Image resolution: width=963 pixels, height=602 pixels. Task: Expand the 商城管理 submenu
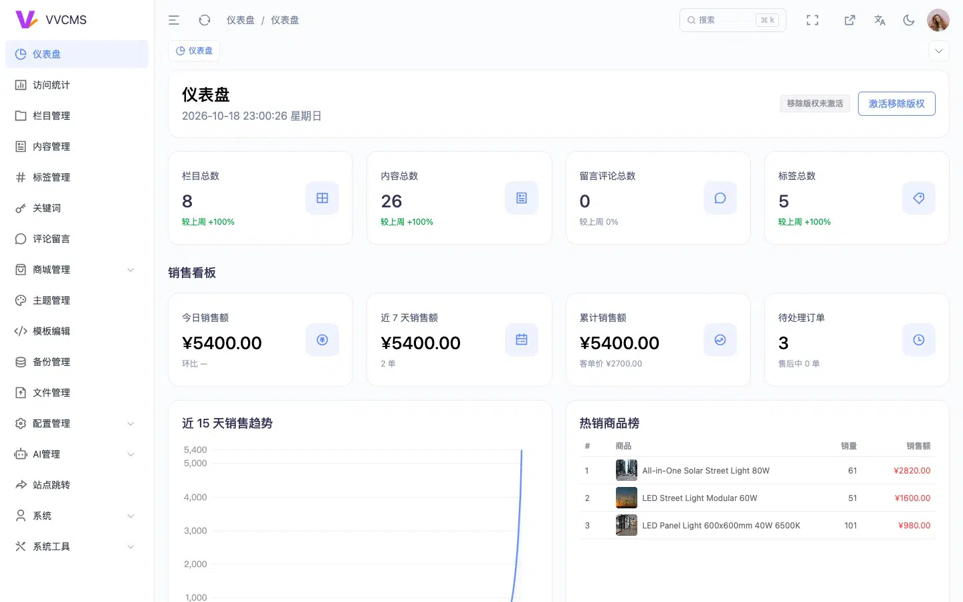77,270
